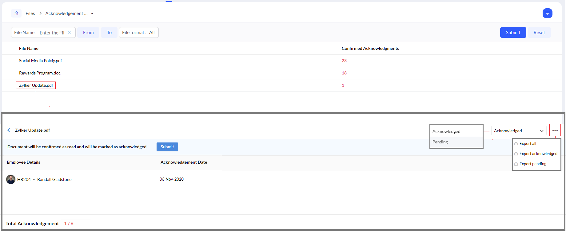Click acknowledgment count 1 for Zylker Update
This screenshot has width=566, height=232.
click(343, 85)
